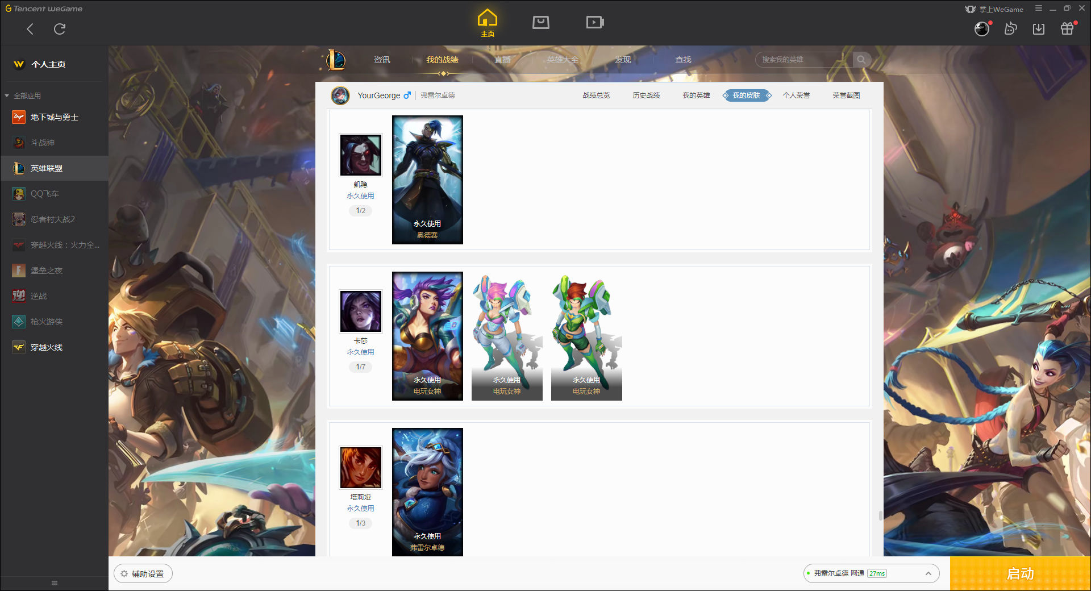This screenshot has height=591, width=1091.
Task: Open the hamburger menu beside 掌上WeGame
Action: (x=1039, y=9)
